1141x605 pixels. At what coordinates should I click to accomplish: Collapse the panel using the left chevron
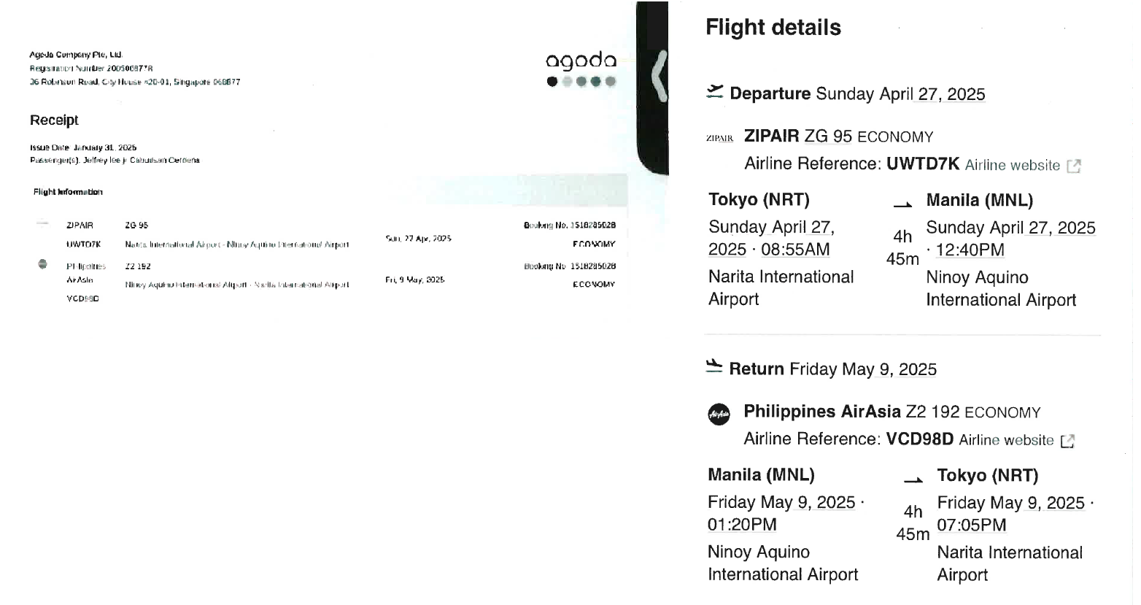[x=659, y=75]
